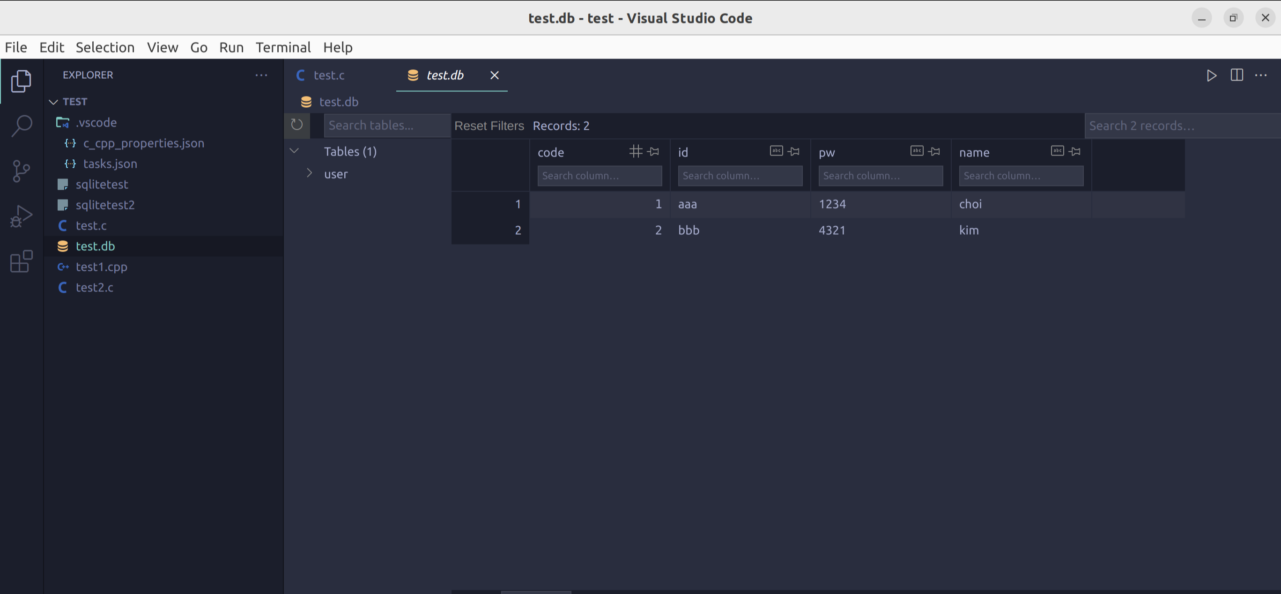
Task: Open the Terminal menu
Action: pyautogui.click(x=283, y=47)
